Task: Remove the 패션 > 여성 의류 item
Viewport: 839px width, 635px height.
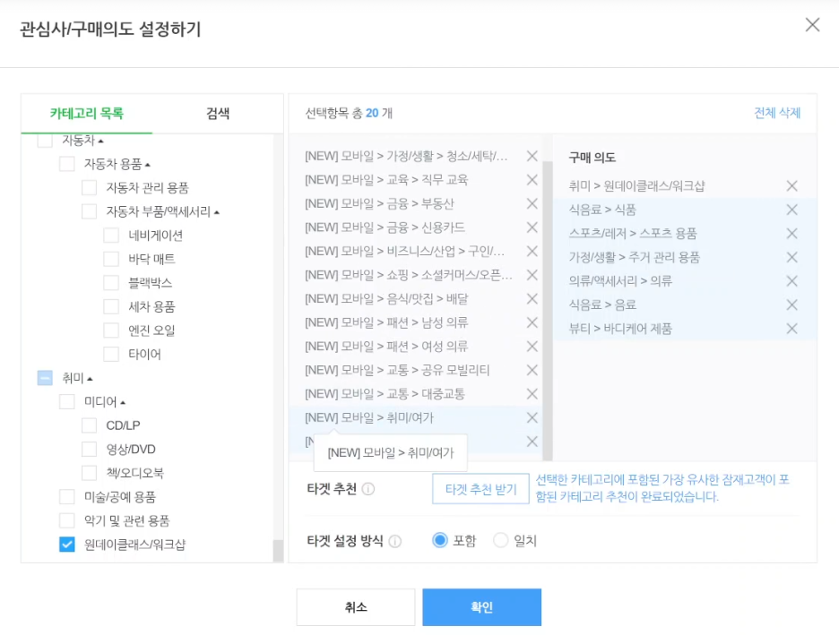Action: coord(532,347)
